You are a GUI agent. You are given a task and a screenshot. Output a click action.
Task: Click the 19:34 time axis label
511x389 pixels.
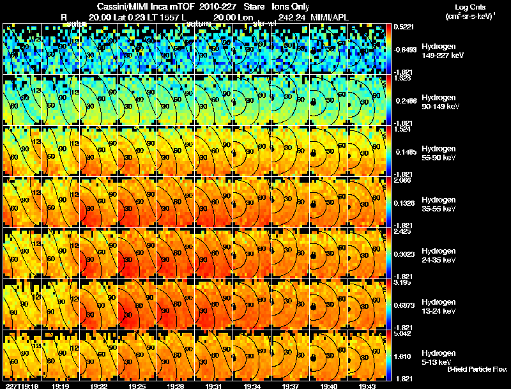point(252,386)
